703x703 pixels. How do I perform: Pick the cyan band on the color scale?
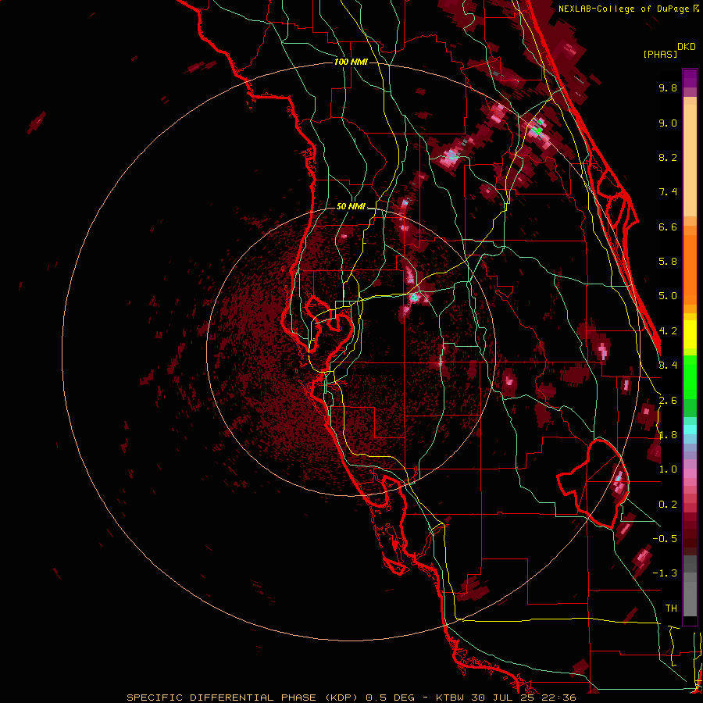click(690, 429)
